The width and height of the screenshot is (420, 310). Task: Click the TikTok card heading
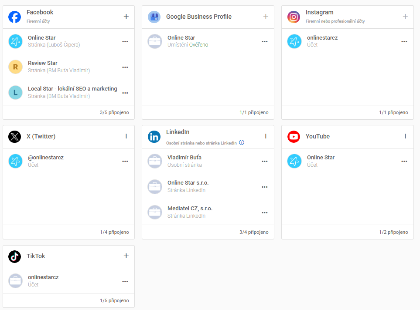coord(36,256)
